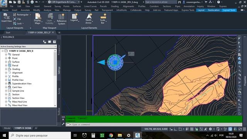Open the status bar customization menu icon
Viewport: 247px width, 139px height.
(244, 129)
